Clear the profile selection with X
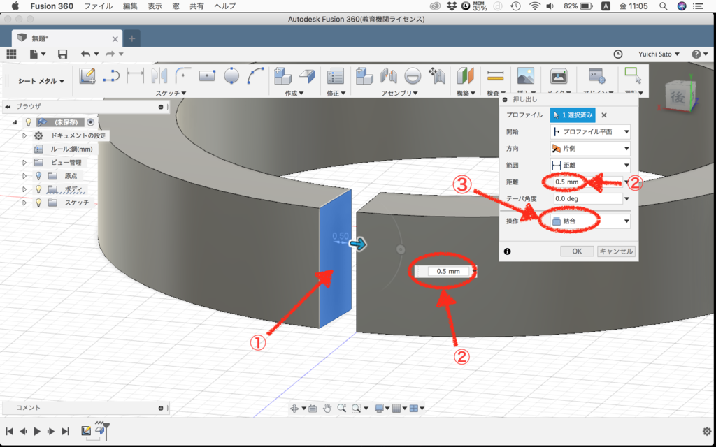 pyautogui.click(x=604, y=115)
